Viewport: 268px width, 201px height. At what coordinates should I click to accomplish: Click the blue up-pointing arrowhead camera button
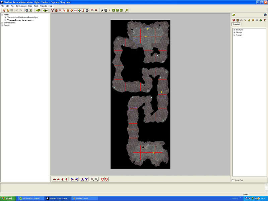(x=82, y=179)
